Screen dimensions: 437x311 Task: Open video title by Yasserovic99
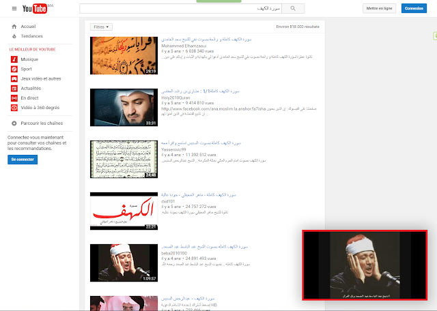(201, 143)
